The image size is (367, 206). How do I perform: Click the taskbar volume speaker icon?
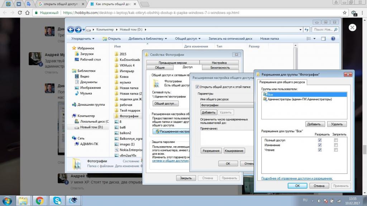coord(319,201)
